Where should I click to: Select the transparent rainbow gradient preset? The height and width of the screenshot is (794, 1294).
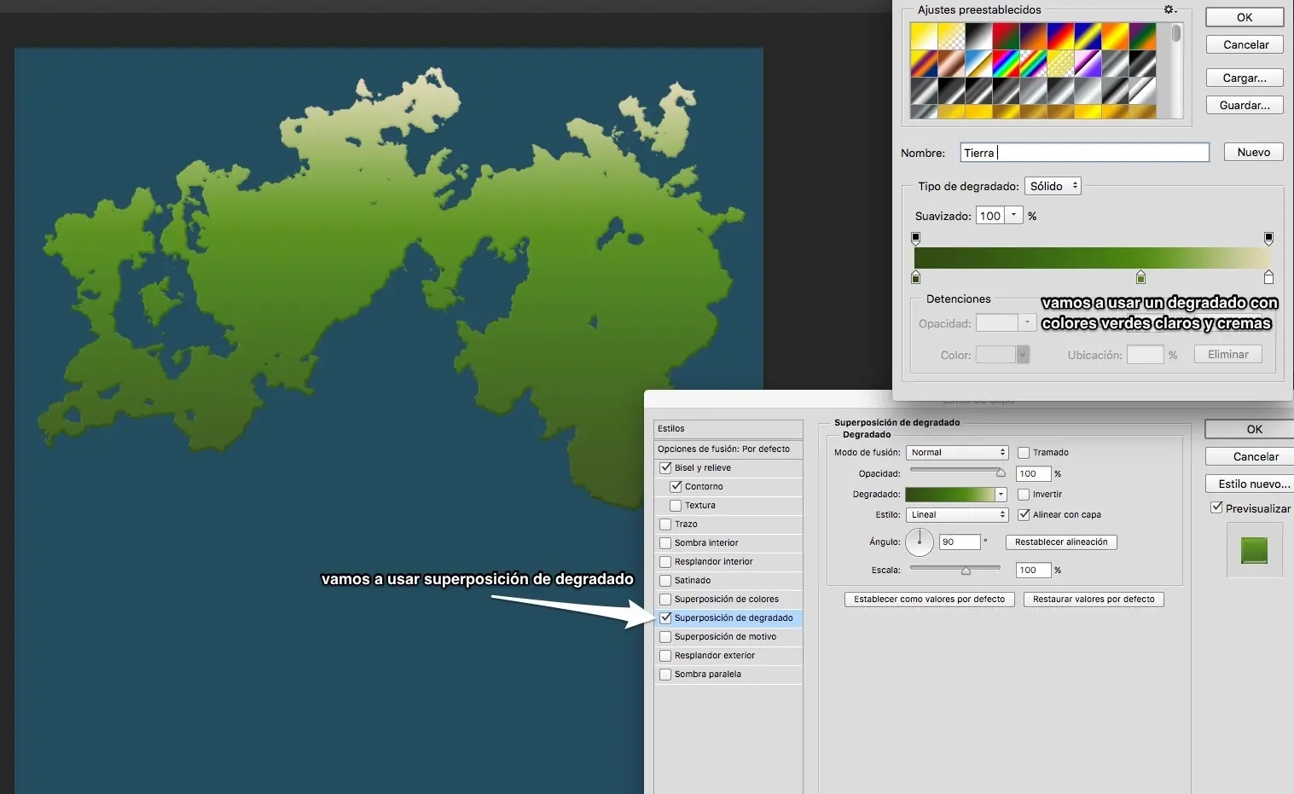[x=1033, y=63]
